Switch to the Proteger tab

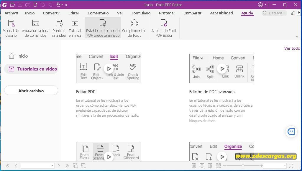pos(167,13)
